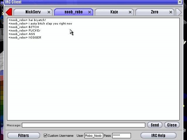Close the NickServ tab
Image resolution: width=187 pixels, height=140 pixels.
pos(49,12)
